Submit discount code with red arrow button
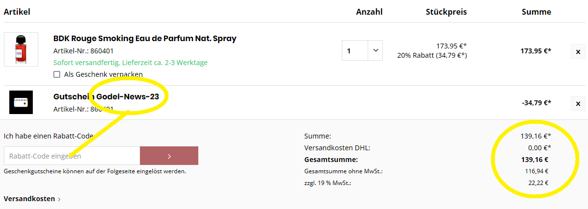 [169, 156]
